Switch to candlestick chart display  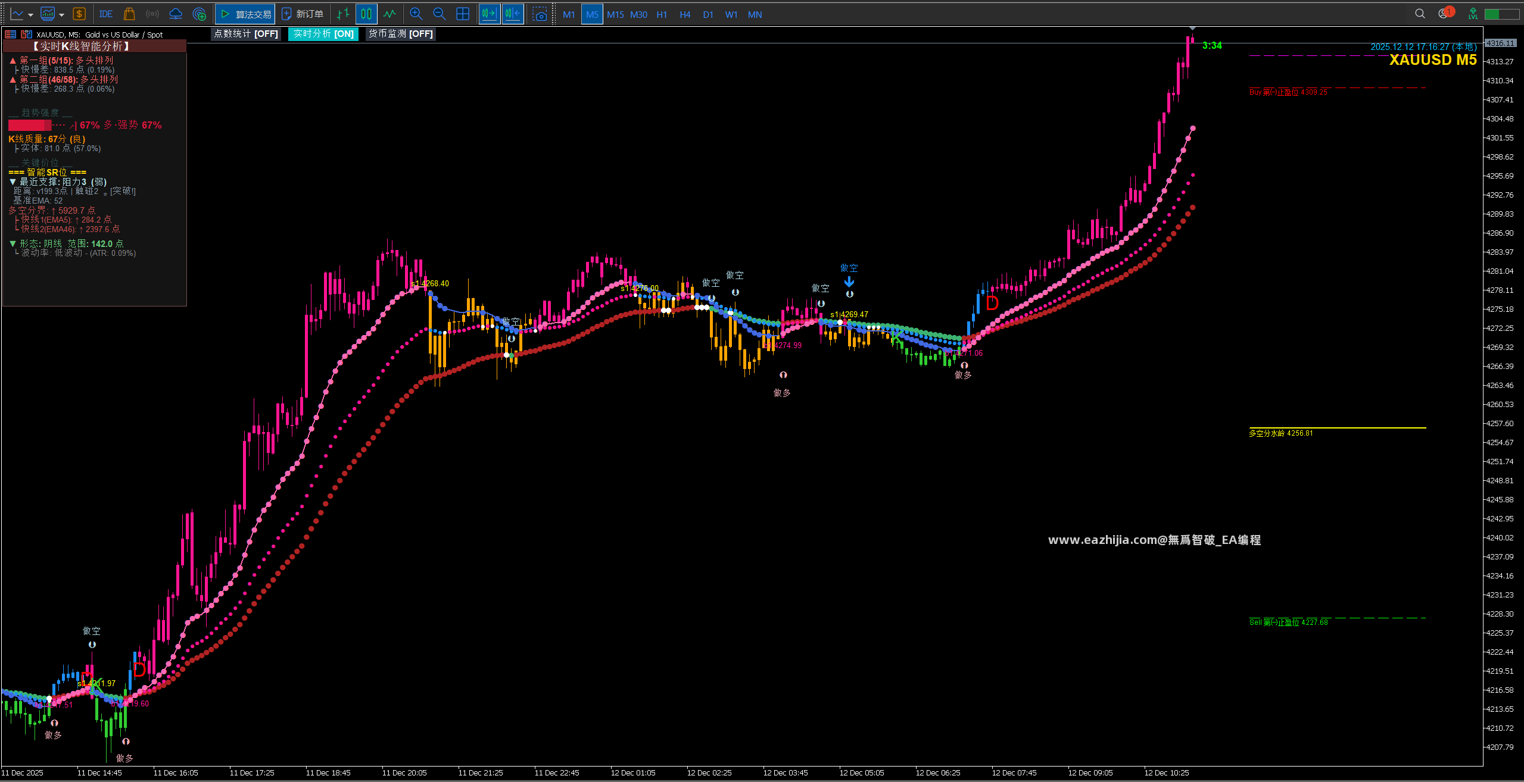coord(366,14)
